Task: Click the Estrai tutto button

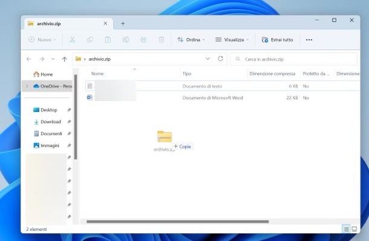Action: tap(278, 39)
